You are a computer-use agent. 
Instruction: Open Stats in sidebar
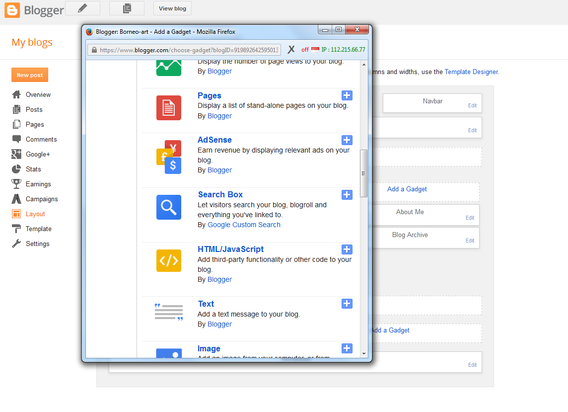(x=33, y=169)
